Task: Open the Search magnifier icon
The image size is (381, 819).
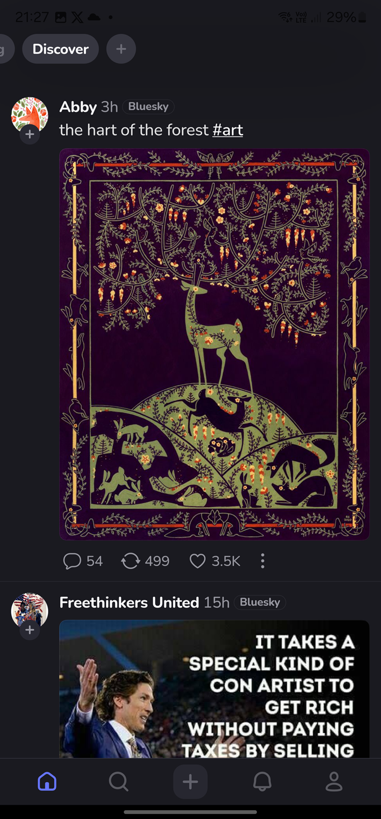Action: 118,782
